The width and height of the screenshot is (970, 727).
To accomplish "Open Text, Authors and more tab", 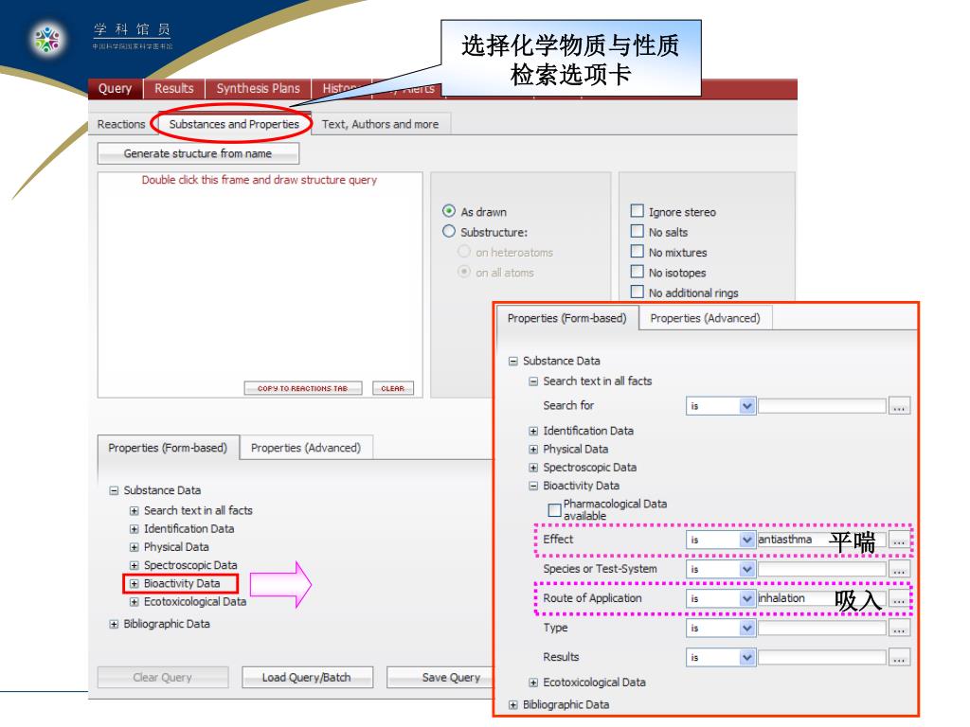I will 380,124.
